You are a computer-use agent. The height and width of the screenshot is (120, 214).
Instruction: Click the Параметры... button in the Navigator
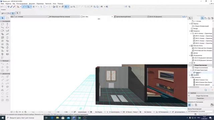click(201, 98)
